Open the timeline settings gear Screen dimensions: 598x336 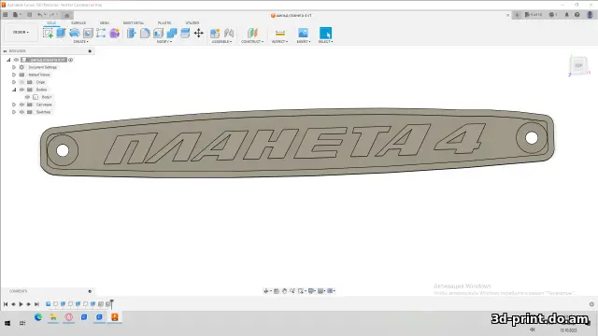[591, 304]
